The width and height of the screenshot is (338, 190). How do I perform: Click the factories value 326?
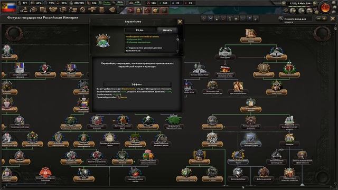(x=94, y=3)
